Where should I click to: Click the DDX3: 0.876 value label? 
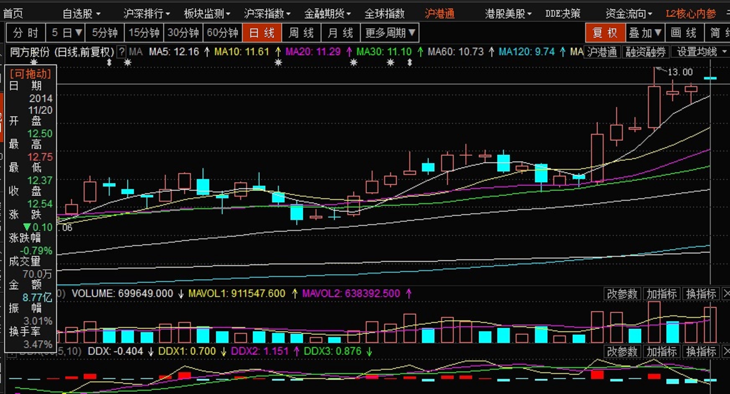click(x=332, y=351)
